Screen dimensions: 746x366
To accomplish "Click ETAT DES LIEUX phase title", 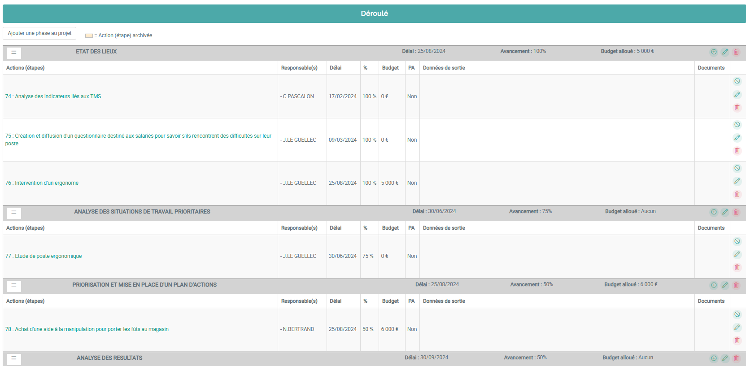I will tap(96, 52).
